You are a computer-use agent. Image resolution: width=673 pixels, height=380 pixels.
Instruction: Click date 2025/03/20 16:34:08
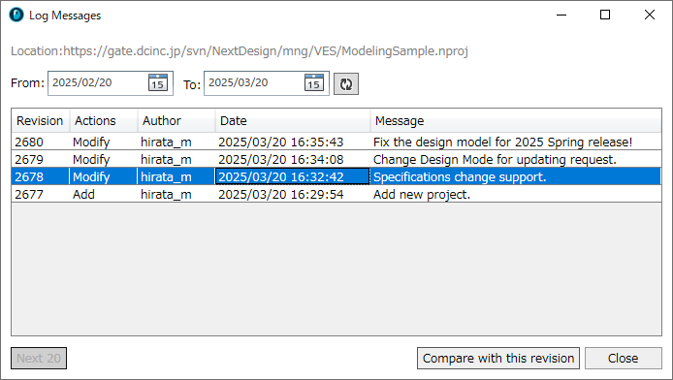tap(280, 160)
